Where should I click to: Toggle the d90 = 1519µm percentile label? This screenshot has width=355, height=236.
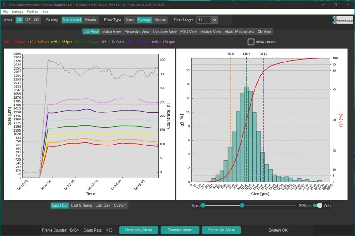pos(138,42)
